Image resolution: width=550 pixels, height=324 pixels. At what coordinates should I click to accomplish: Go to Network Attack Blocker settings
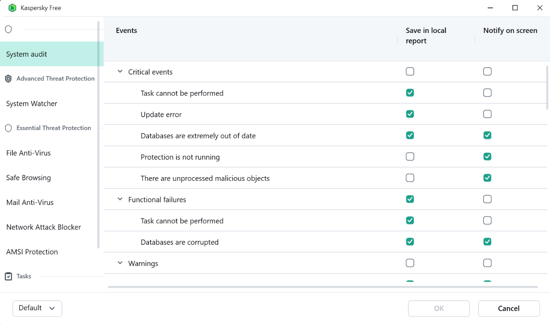point(44,227)
